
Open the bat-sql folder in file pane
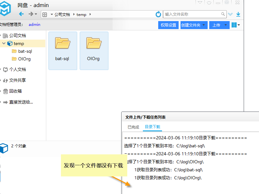click(x=63, y=50)
